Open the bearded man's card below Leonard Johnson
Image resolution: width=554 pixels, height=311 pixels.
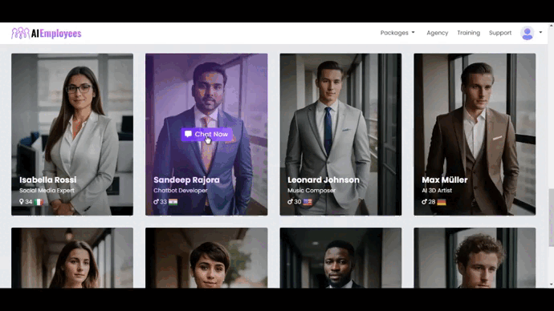(340, 258)
